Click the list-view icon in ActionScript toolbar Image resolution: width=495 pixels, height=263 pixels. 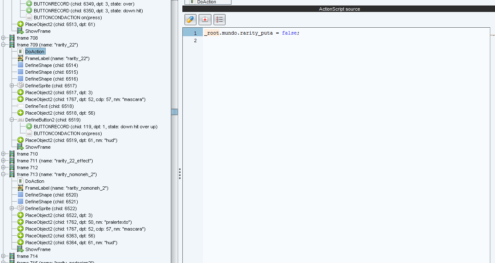[x=220, y=20]
